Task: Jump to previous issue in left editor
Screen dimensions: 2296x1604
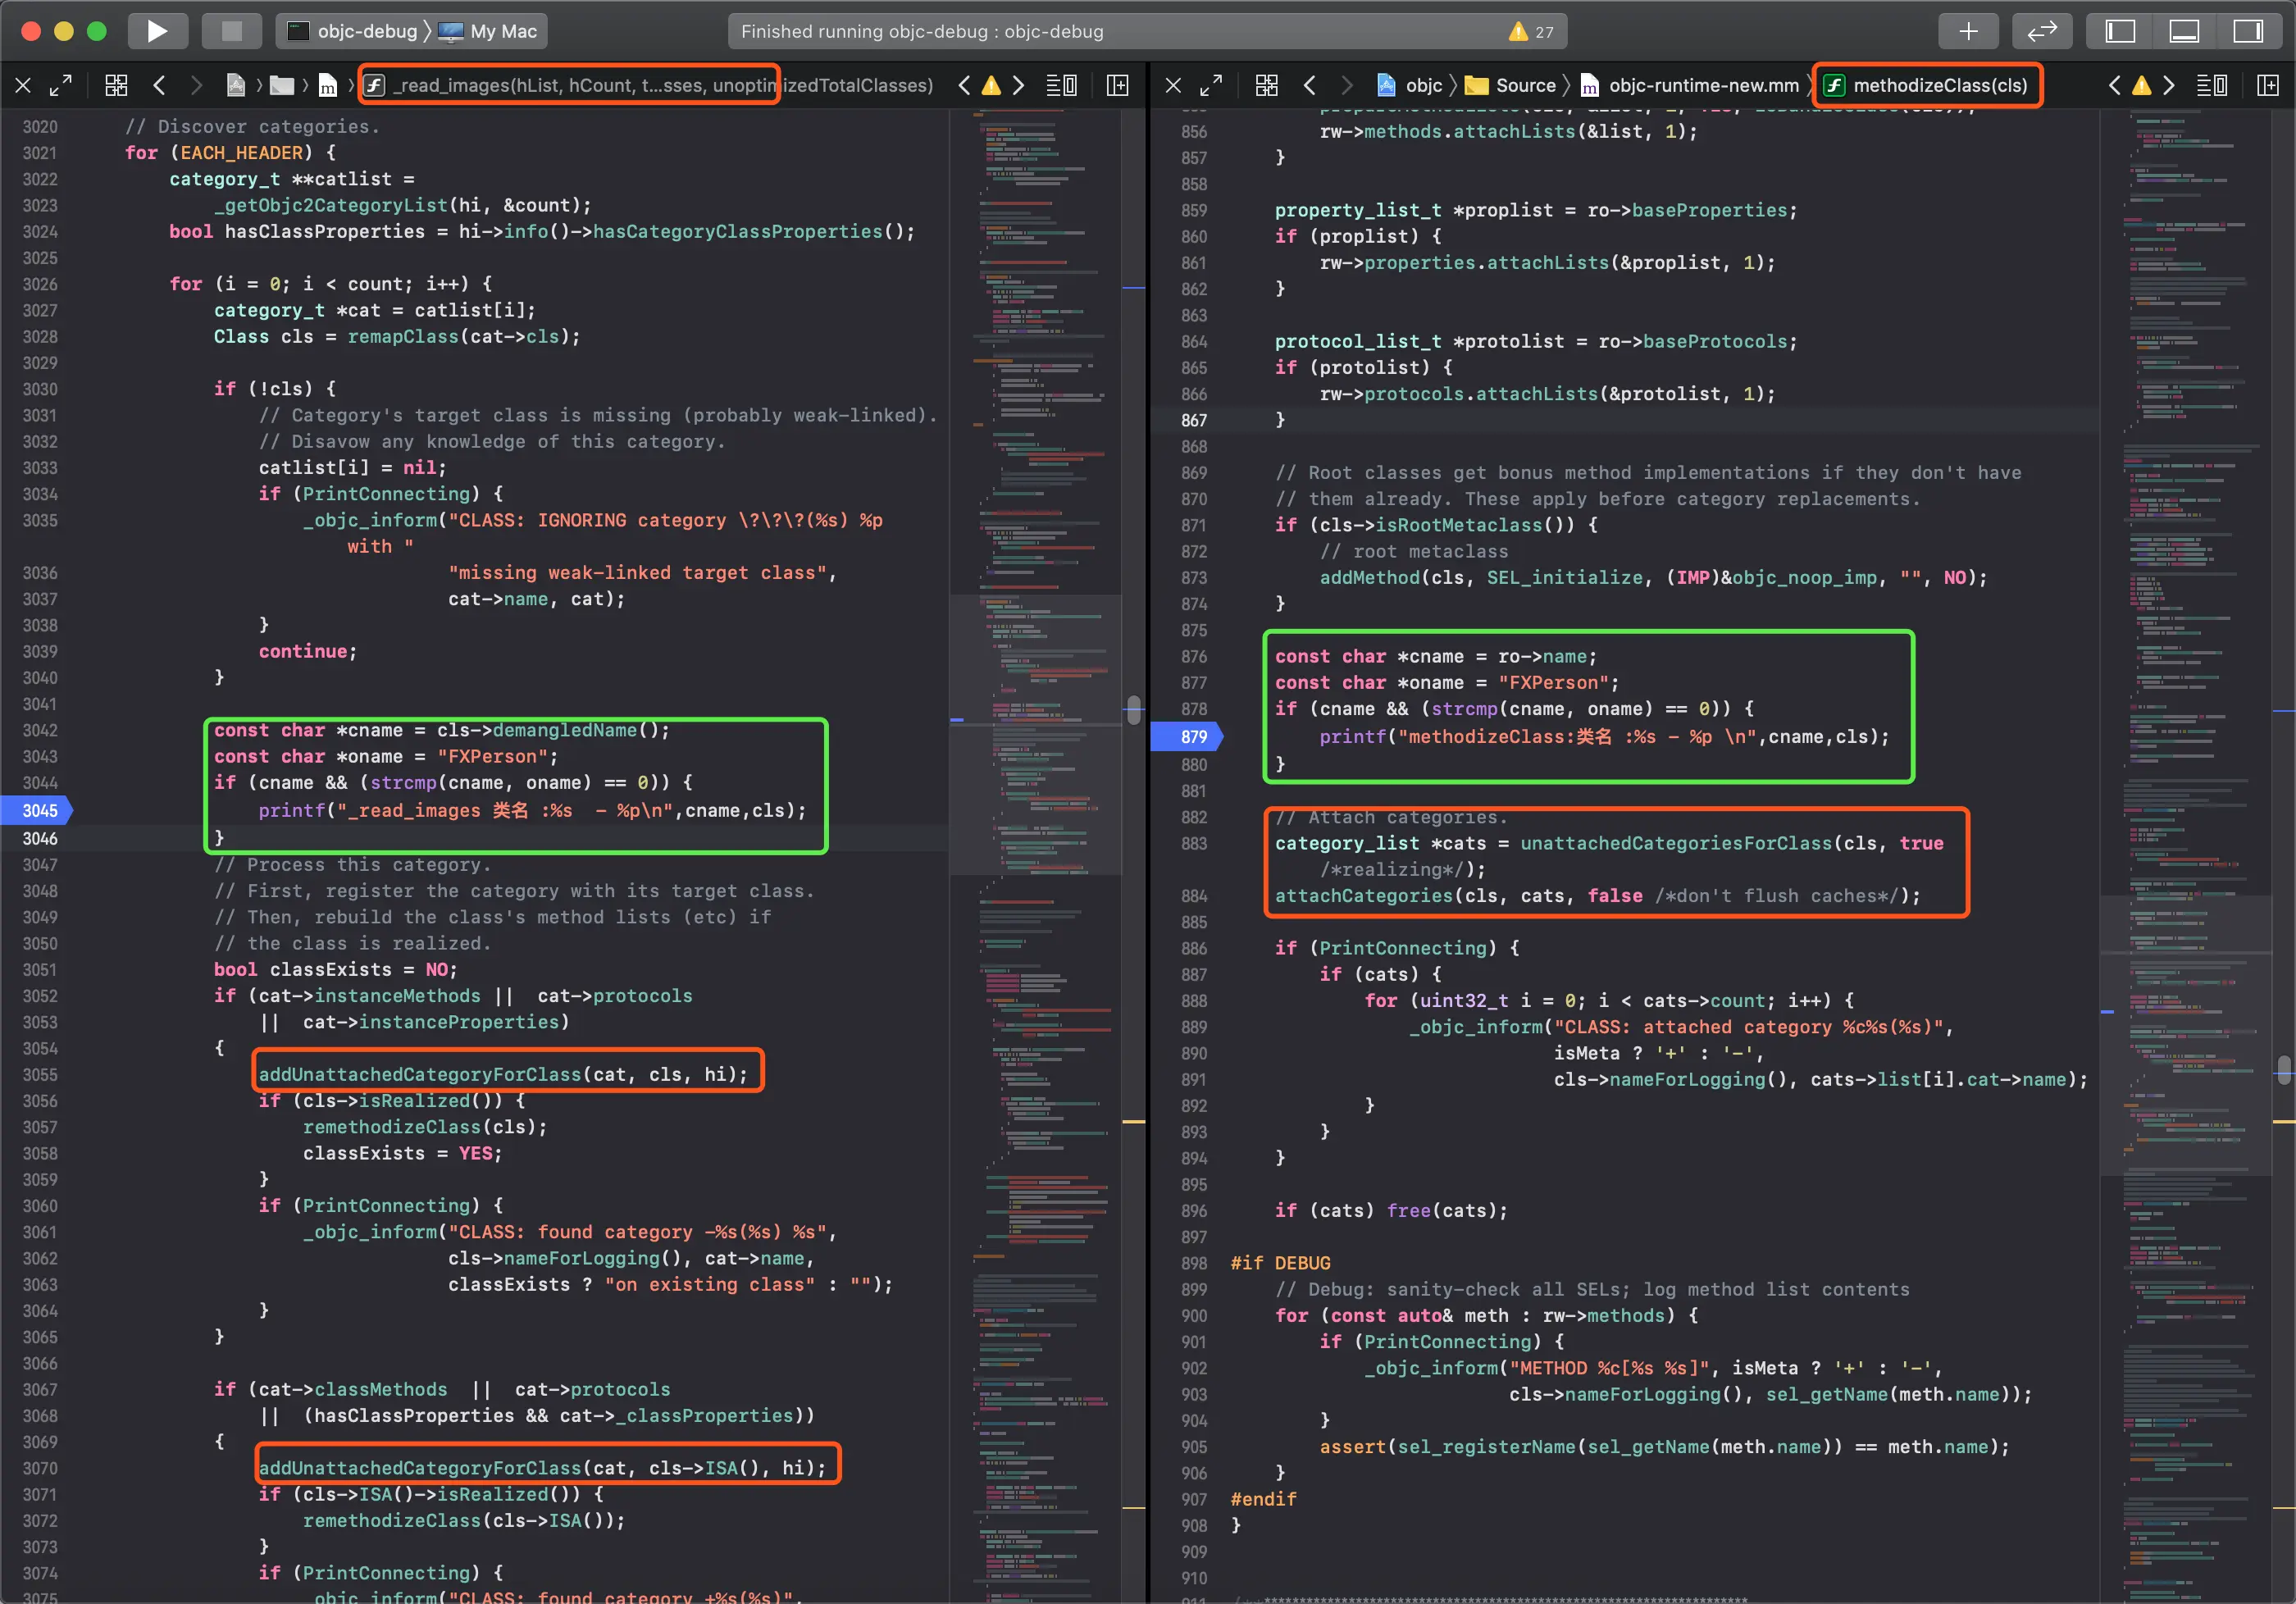Action: (964, 85)
